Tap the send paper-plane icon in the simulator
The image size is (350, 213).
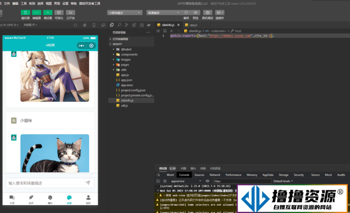(x=88, y=183)
